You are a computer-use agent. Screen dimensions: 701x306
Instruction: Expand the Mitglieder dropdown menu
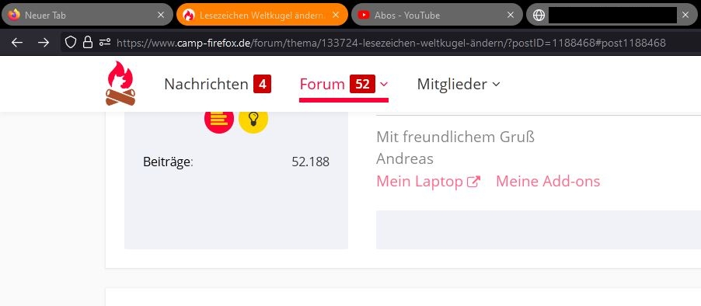click(x=459, y=84)
